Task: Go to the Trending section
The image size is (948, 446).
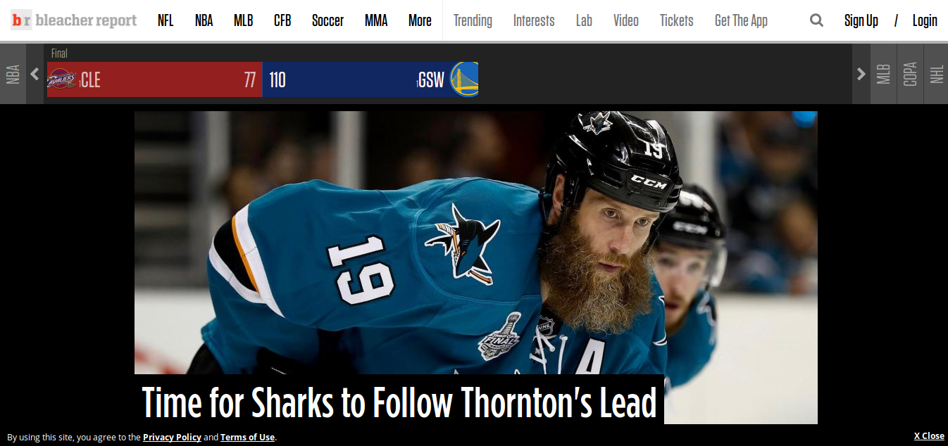Action: [x=473, y=20]
